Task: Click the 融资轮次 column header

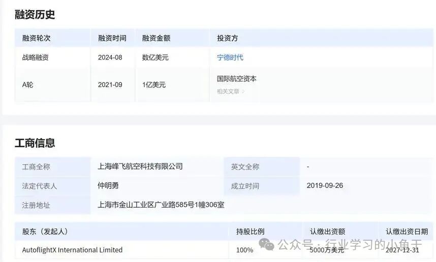Action: click(37, 38)
